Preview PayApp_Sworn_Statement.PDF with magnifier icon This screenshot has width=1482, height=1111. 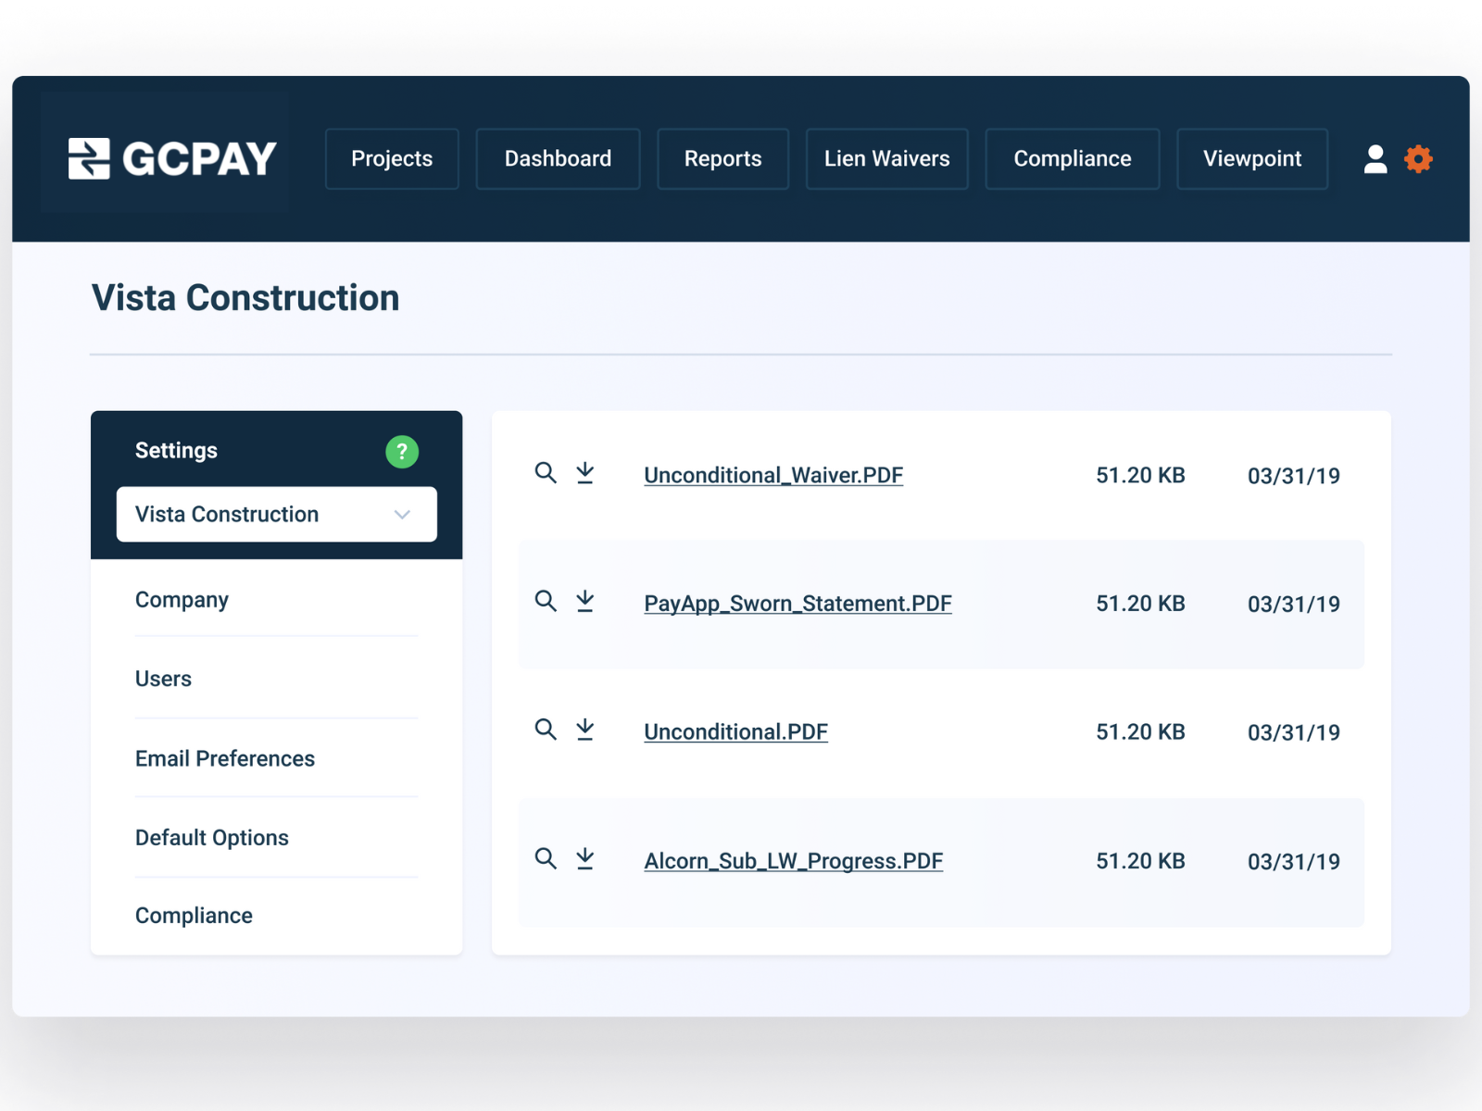coord(546,602)
